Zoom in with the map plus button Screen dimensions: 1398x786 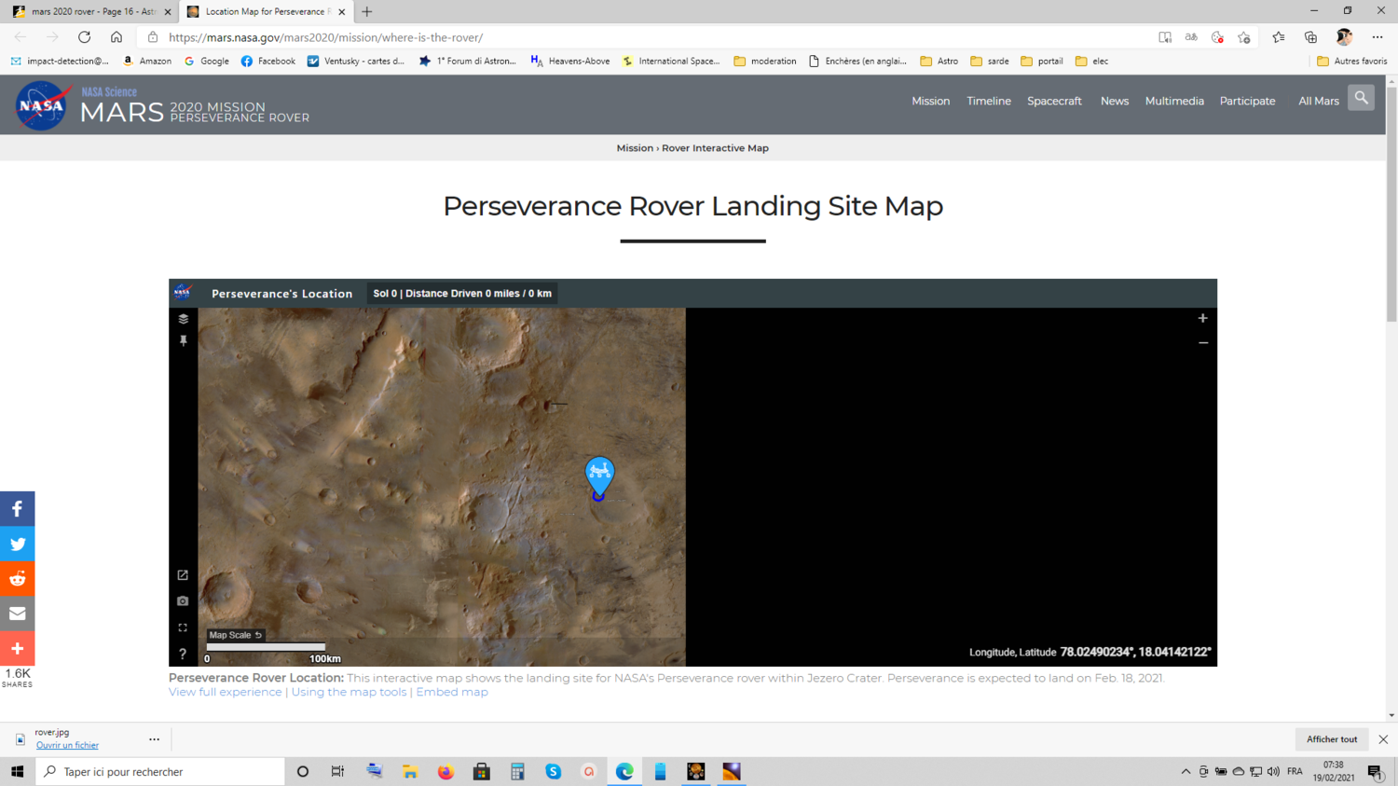[x=1202, y=318]
